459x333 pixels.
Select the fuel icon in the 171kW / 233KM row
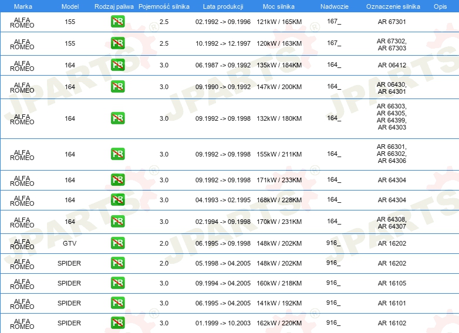tap(117, 180)
